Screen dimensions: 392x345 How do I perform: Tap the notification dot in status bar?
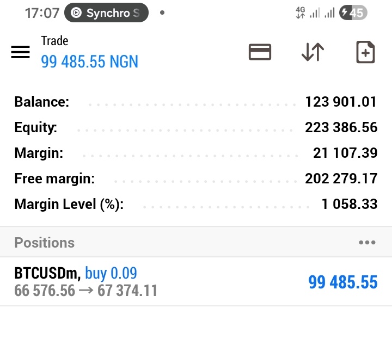pyautogui.click(x=162, y=13)
